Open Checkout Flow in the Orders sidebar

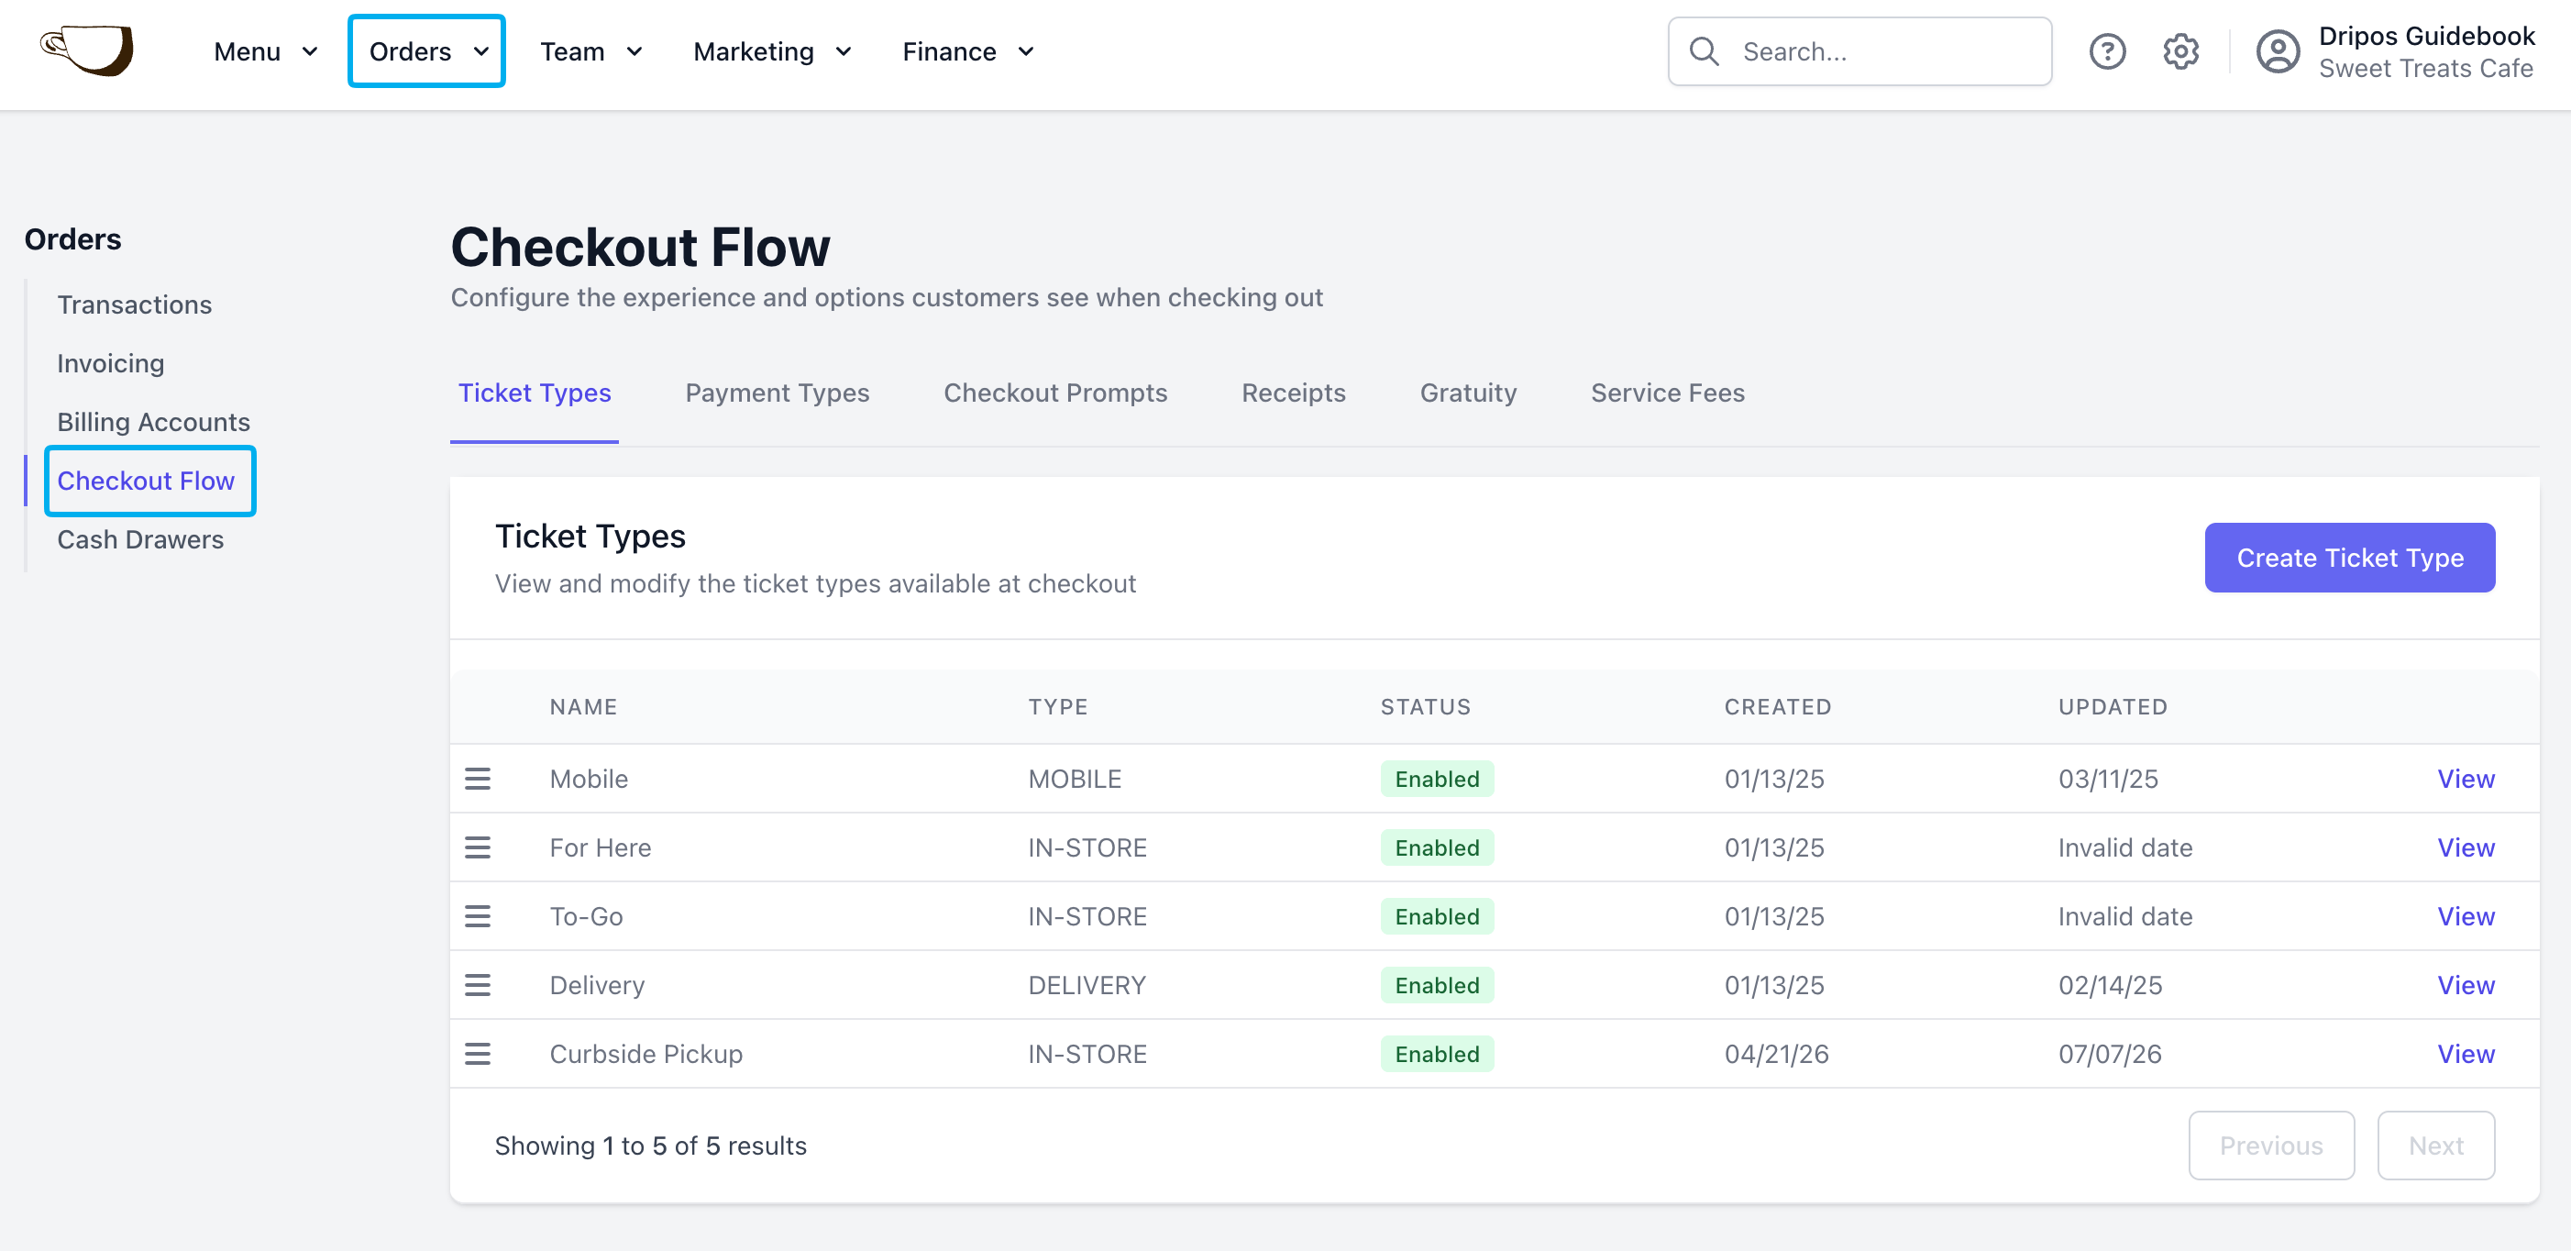pos(146,482)
